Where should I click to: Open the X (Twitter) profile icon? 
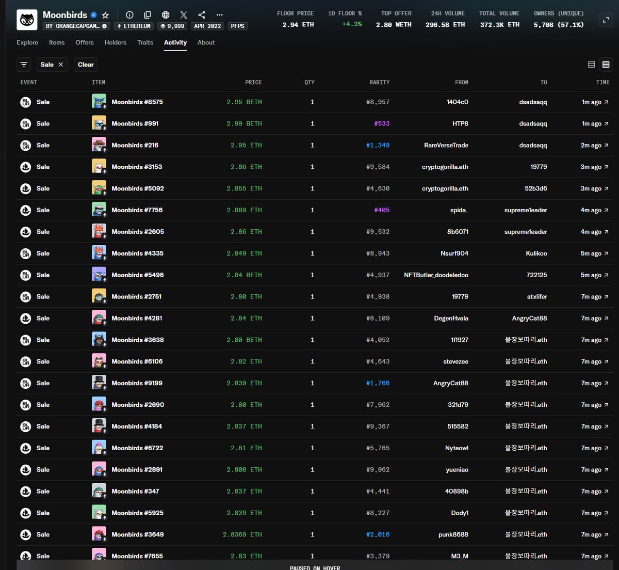click(x=184, y=15)
